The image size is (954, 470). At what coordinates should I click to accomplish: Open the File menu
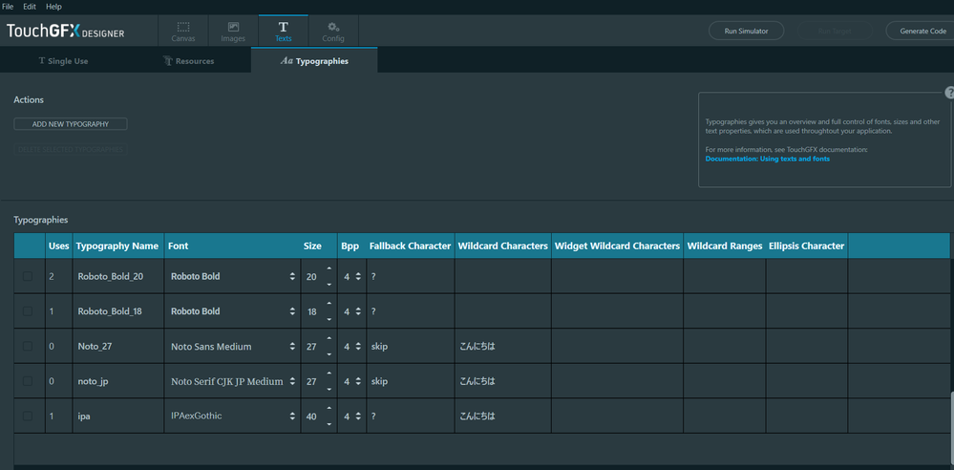[x=8, y=6]
